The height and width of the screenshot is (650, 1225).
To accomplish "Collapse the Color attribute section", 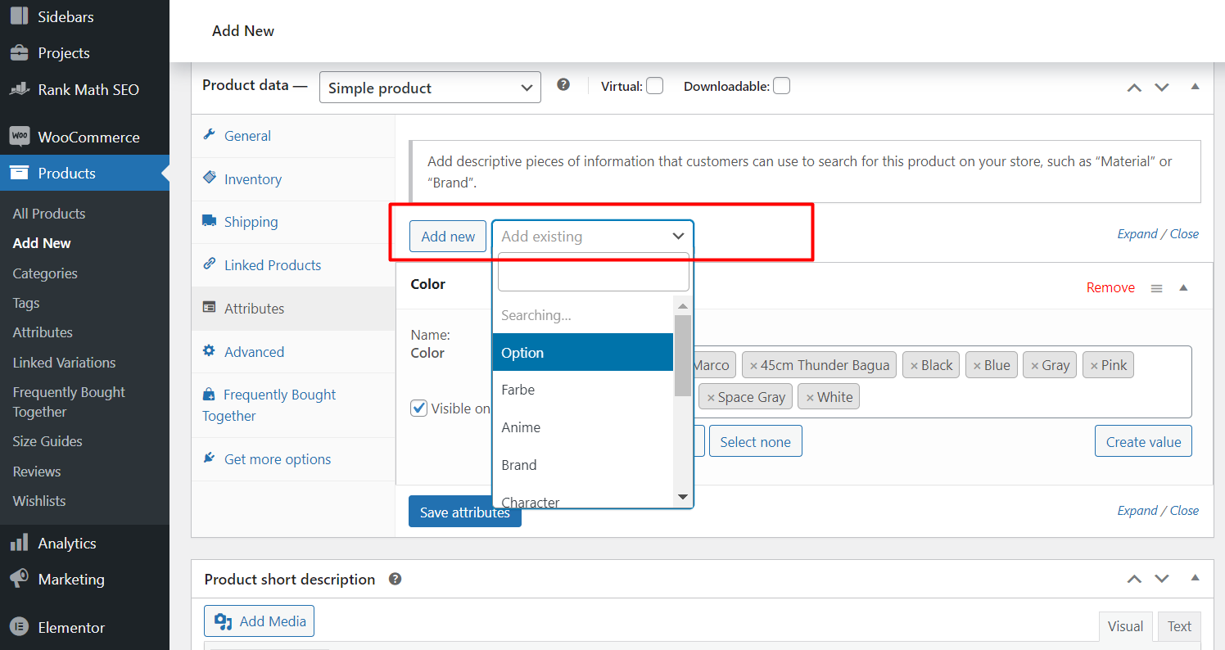I will pyautogui.click(x=1183, y=287).
